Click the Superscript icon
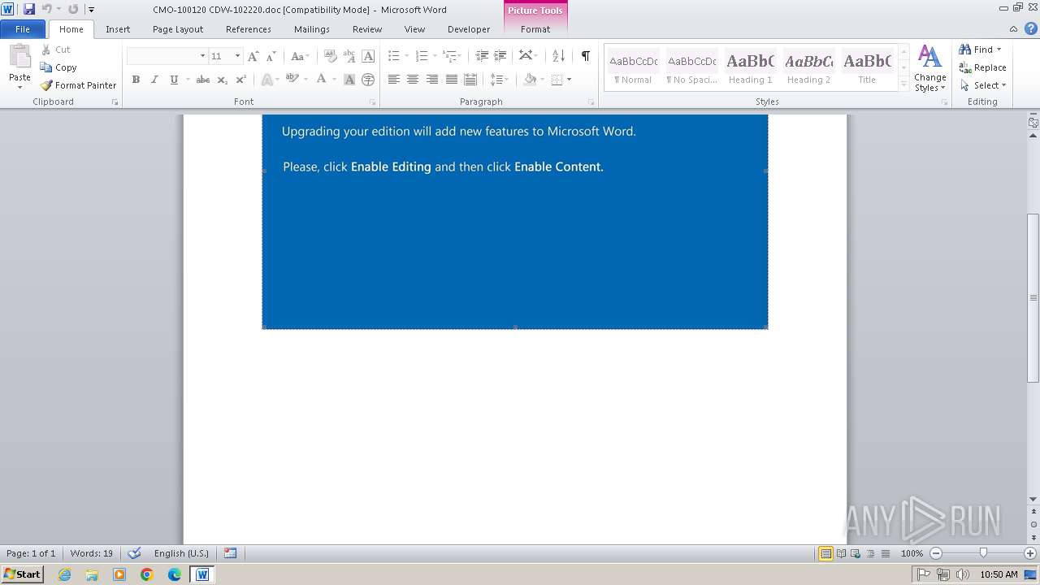1040x585 pixels. [x=240, y=80]
